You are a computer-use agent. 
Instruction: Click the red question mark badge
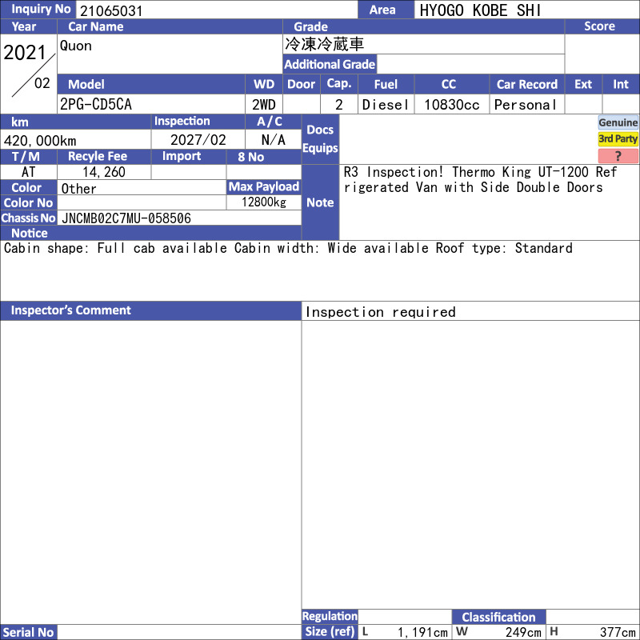click(x=618, y=155)
